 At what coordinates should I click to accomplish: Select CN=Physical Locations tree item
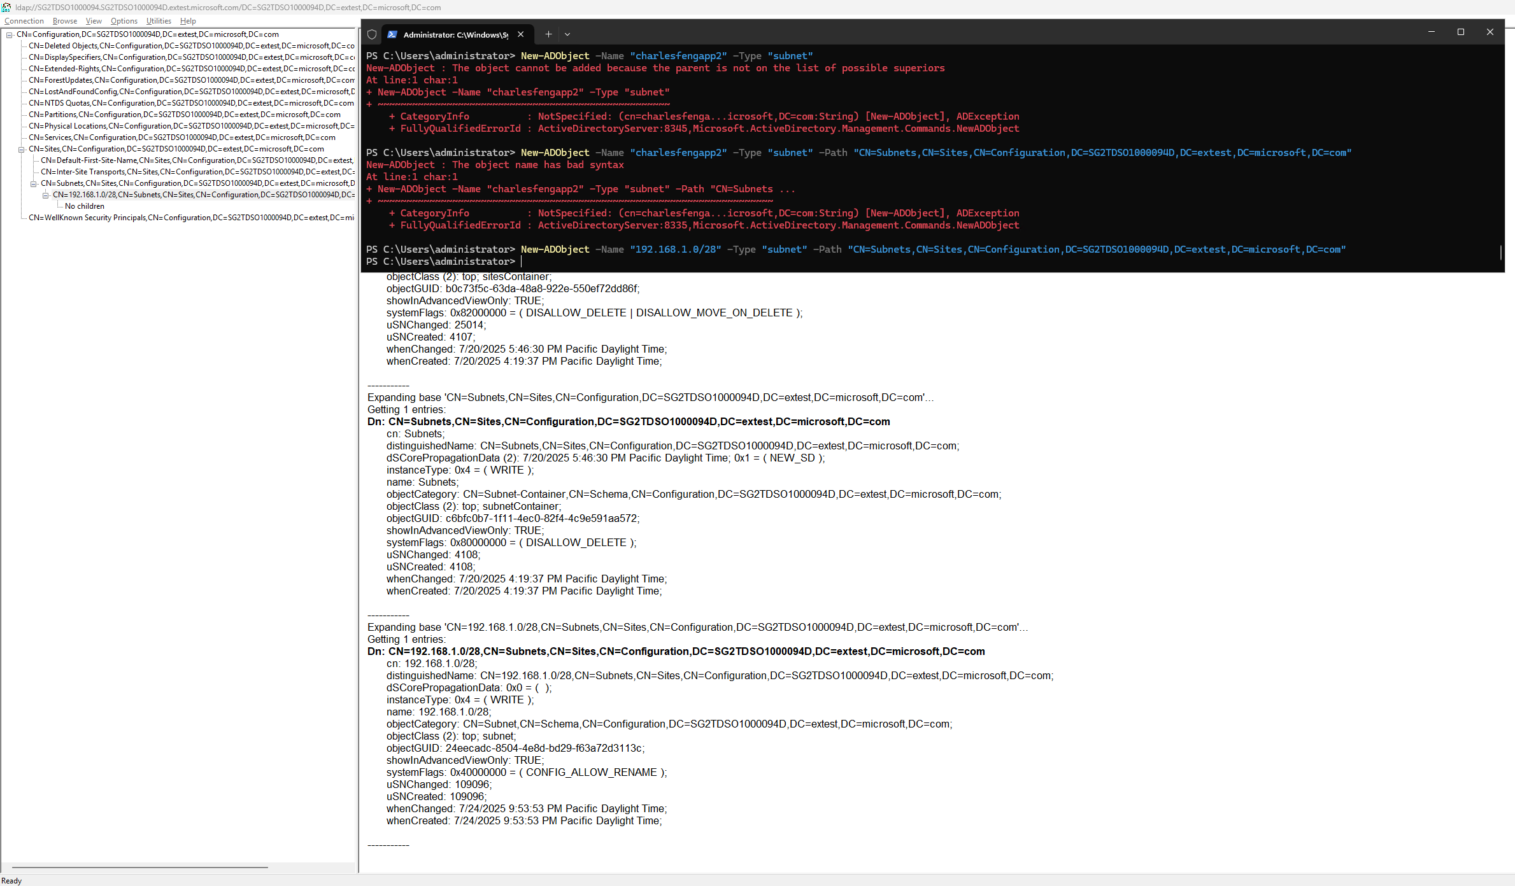[x=191, y=126]
